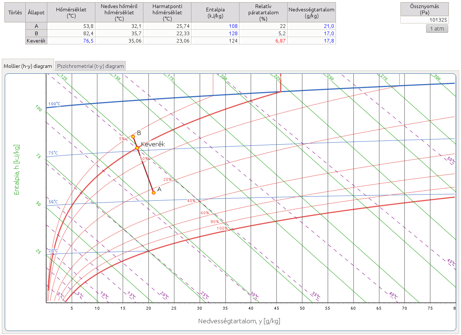Click the Állapot column header
Screen dimensions: 461x335
pyautogui.click(x=36, y=12)
